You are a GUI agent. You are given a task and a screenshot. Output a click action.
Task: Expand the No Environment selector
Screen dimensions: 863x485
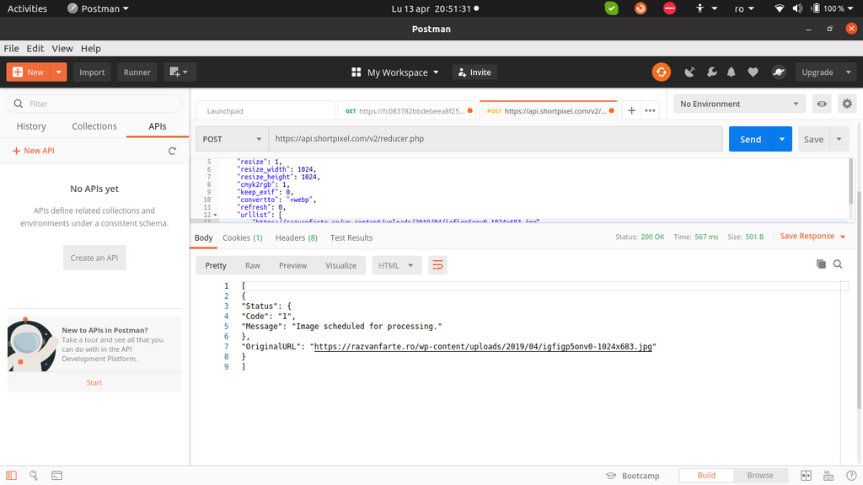pyautogui.click(x=738, y=104)
